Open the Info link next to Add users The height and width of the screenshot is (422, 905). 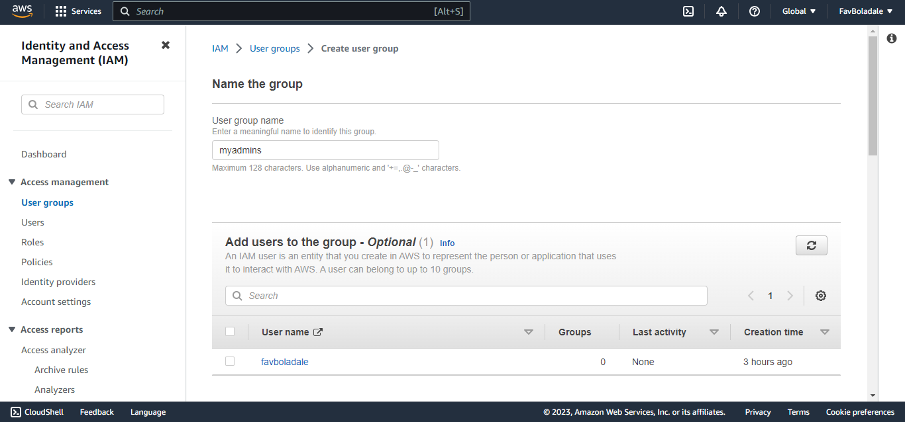point(447,243)
